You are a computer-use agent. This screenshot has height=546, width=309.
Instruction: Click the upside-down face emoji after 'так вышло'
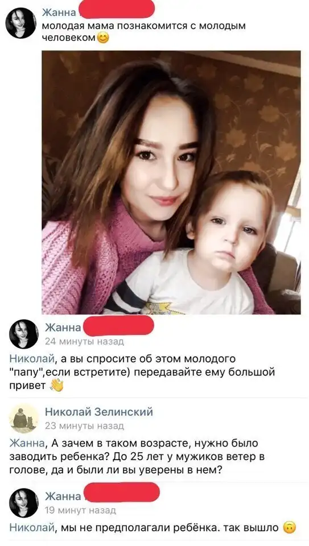click(289, 528)
